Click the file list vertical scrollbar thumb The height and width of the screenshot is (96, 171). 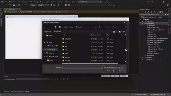click(125, 50)
